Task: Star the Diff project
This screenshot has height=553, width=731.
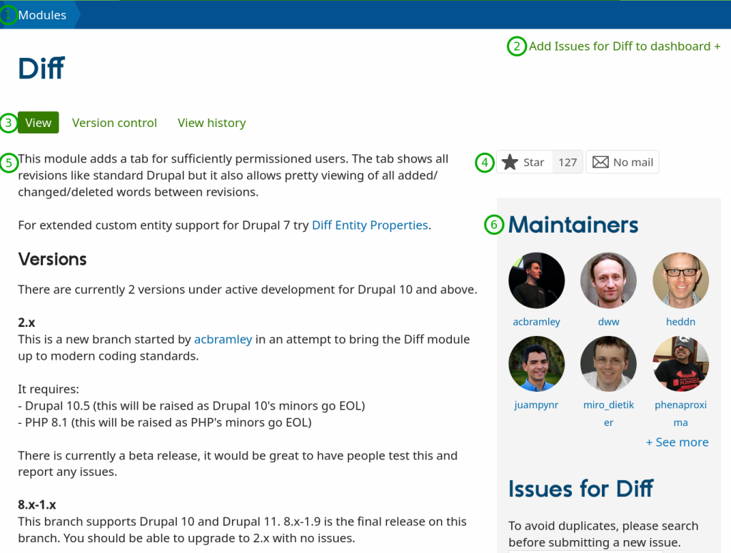Action: point(525,162)
